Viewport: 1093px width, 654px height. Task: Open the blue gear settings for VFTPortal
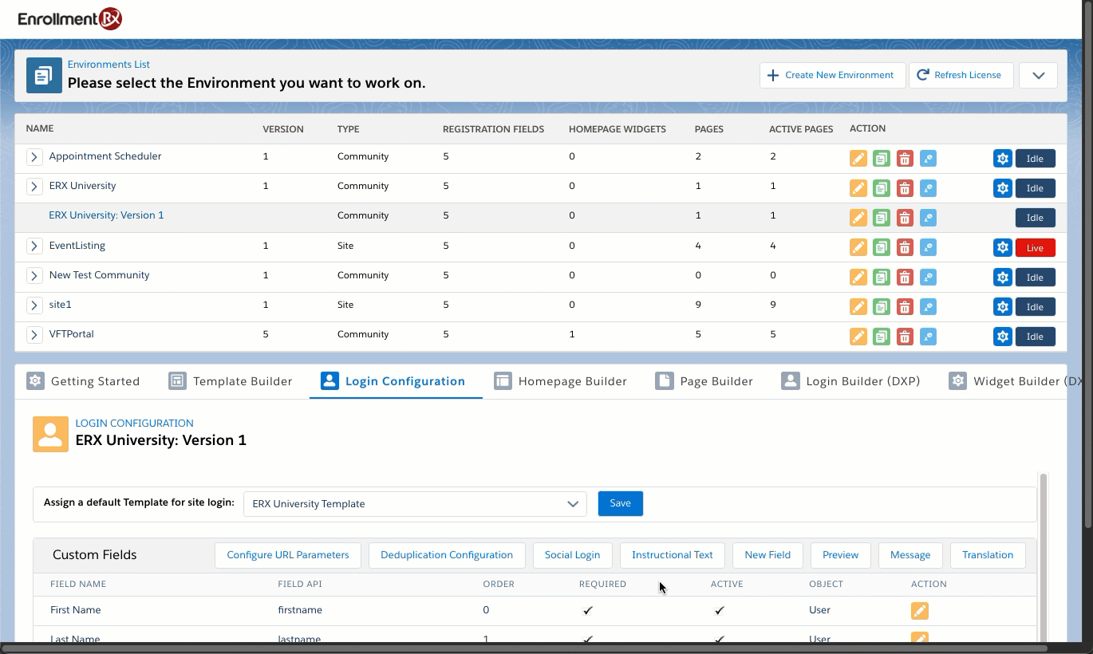click(1003, 337)
